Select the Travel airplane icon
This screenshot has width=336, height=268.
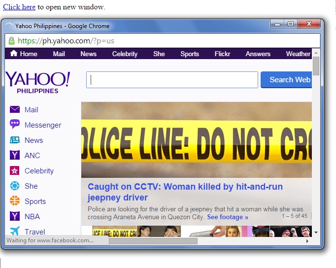coord(15,231)
